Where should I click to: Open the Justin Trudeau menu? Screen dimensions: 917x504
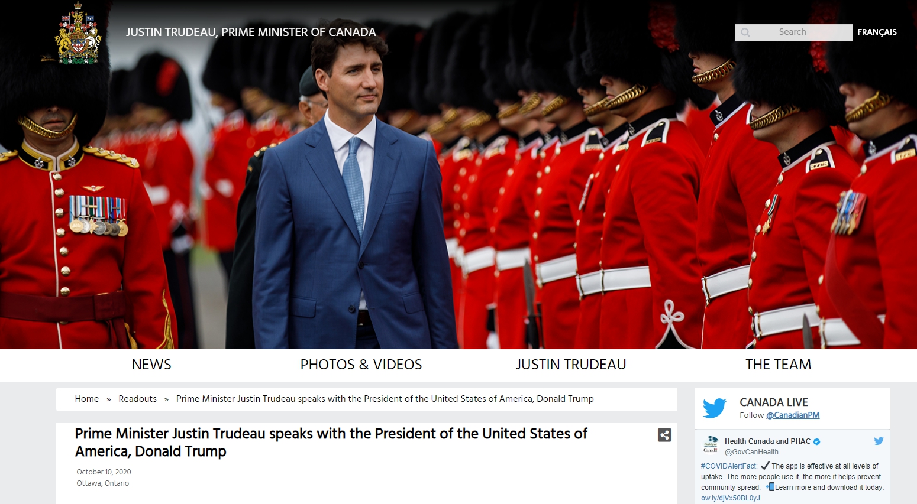(x=571, y=365)
